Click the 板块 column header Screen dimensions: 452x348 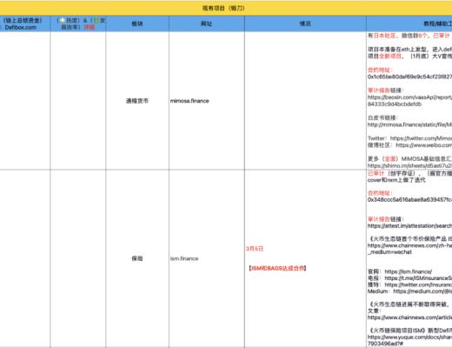(137, 23)
